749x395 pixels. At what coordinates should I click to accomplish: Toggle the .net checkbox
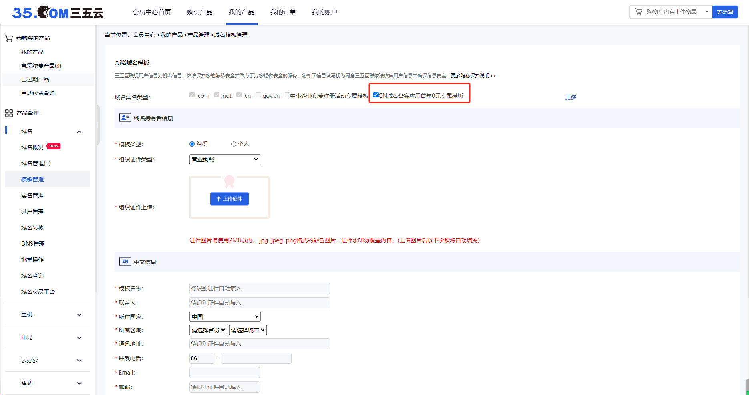pyautogui.click(x=217, y=95)
